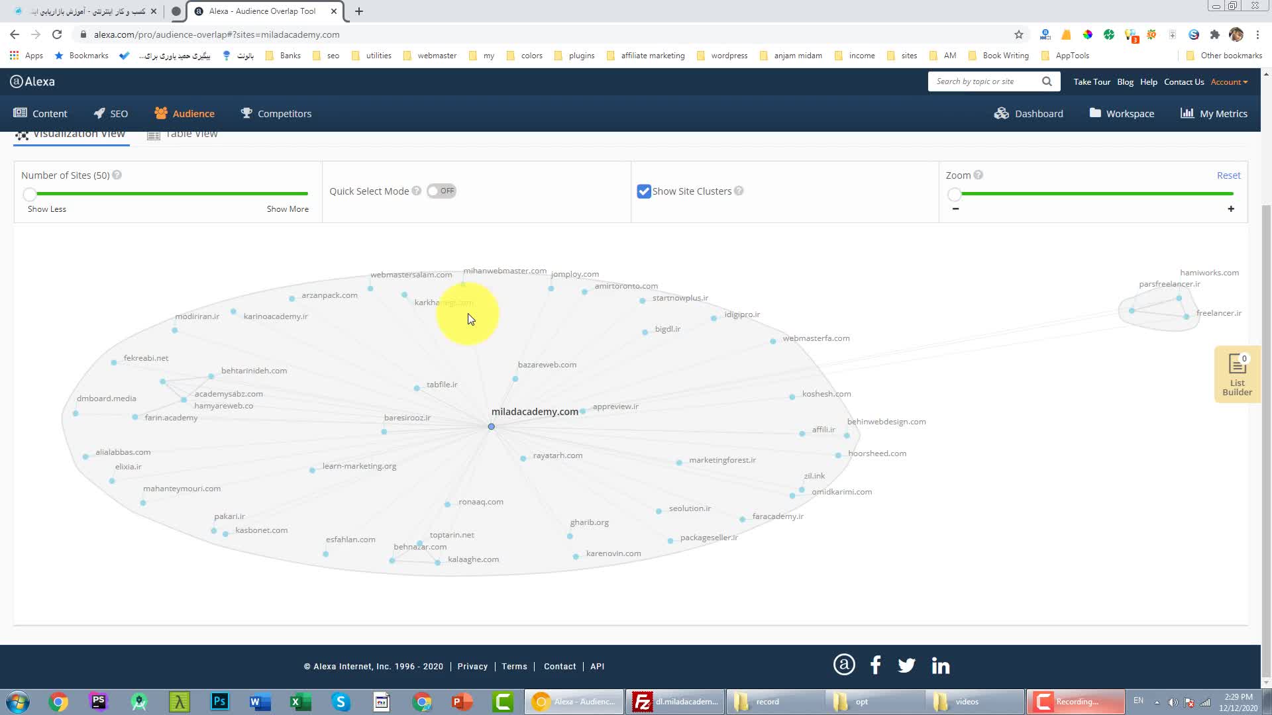The height and width of the screenshot is (715, 1272).
Task: Click the Take Tour link
Action: coord(1092,82)
